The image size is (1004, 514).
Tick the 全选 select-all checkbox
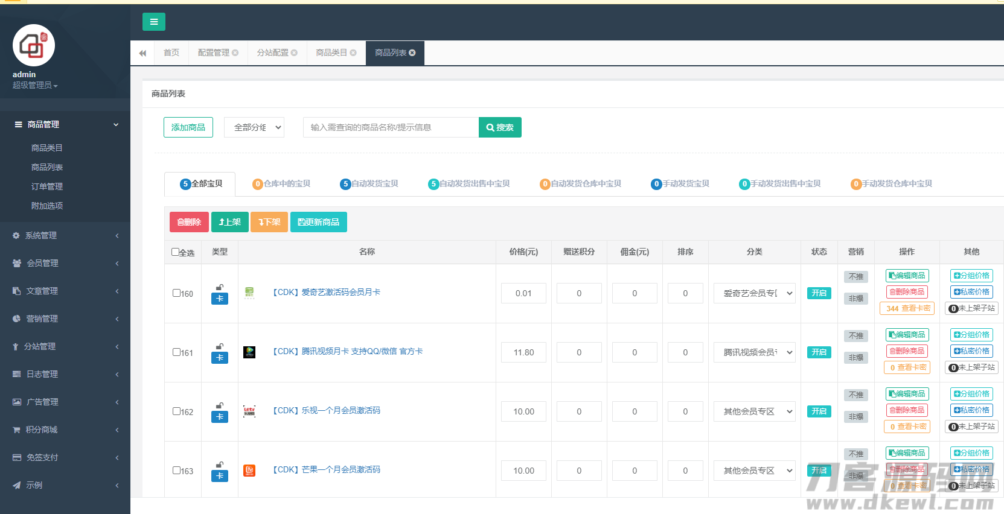click(x=175, y=252)
